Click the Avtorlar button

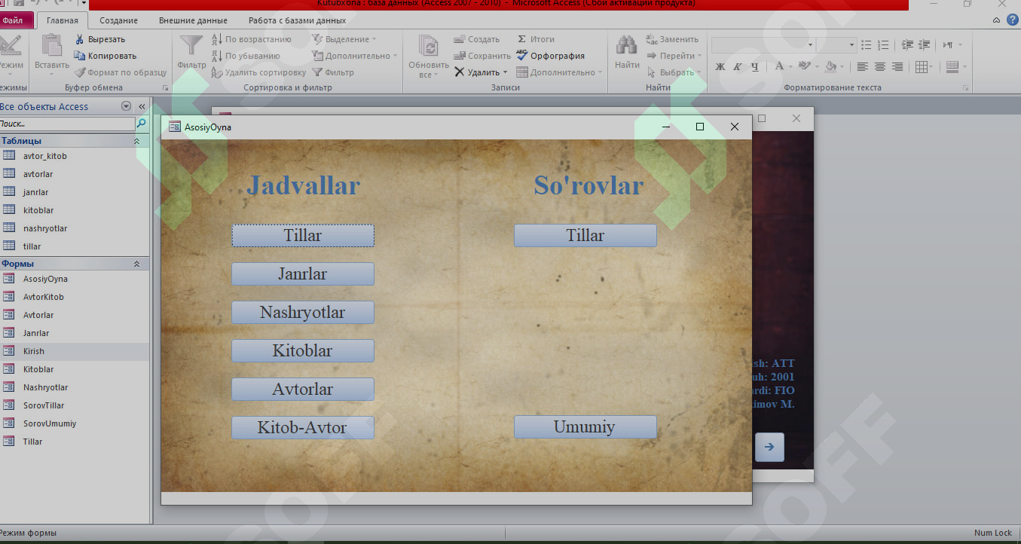(302, 390)
